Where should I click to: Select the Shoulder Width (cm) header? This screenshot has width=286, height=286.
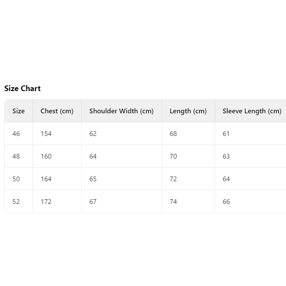pyautogui.click(x=121, y=111)
